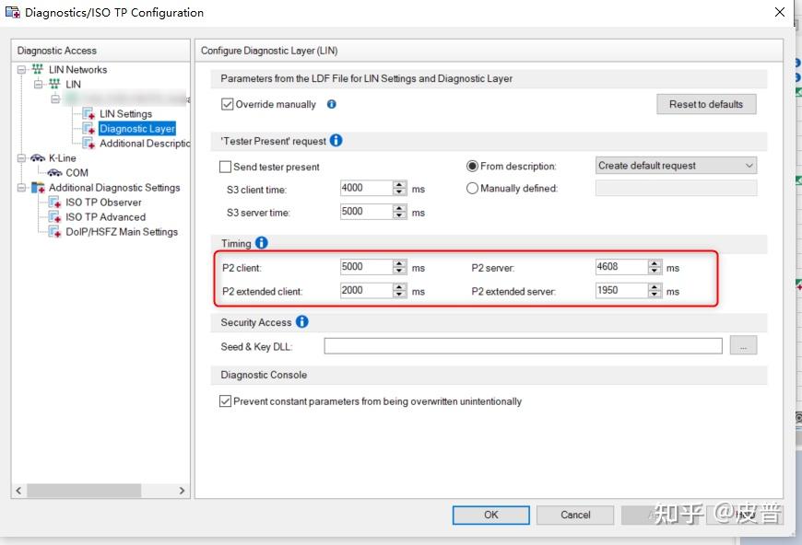This screenshot has height=545, width=802.
Task: Collapse the Additional Diagnostic Settings node
Action: coord(21,188)
